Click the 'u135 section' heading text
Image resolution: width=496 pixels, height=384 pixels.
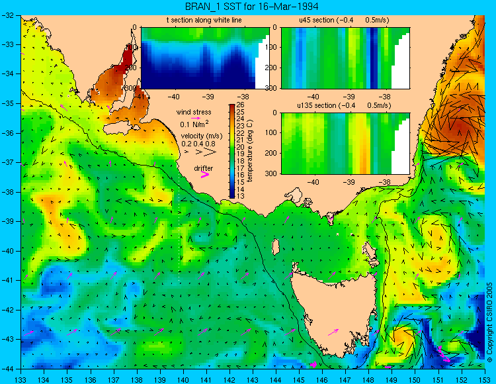click(x=315, y=105)
